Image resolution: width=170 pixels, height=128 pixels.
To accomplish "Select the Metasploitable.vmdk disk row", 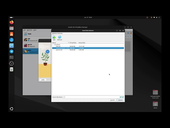I will [88, 48].
